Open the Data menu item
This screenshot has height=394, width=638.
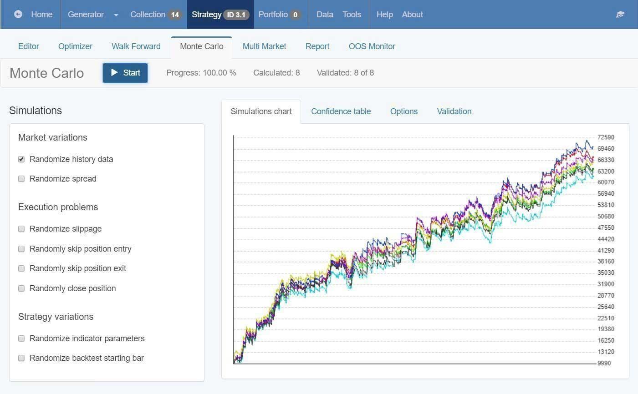[325, 15]
